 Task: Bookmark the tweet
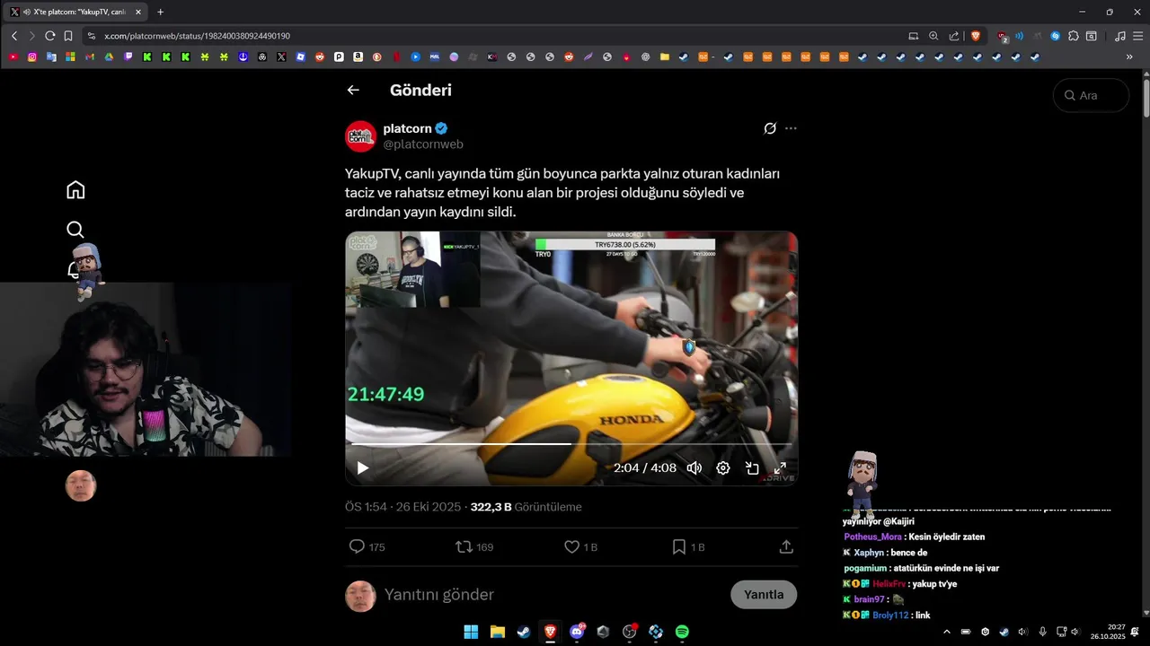tap(679, 546)
